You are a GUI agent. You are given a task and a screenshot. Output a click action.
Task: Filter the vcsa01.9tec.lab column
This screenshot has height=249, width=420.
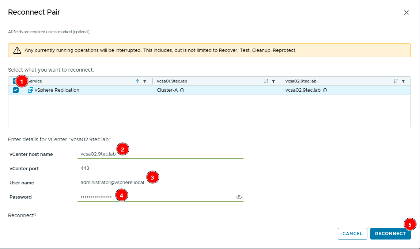pos(273,81)
